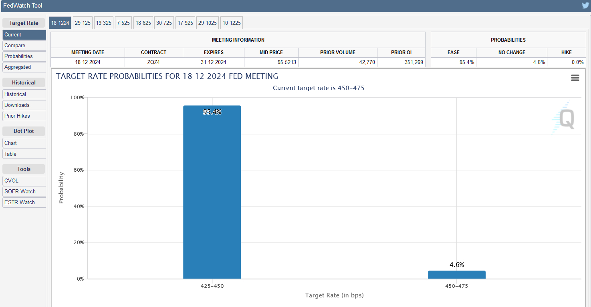Launch the CVOL tool

pos(24,181)
